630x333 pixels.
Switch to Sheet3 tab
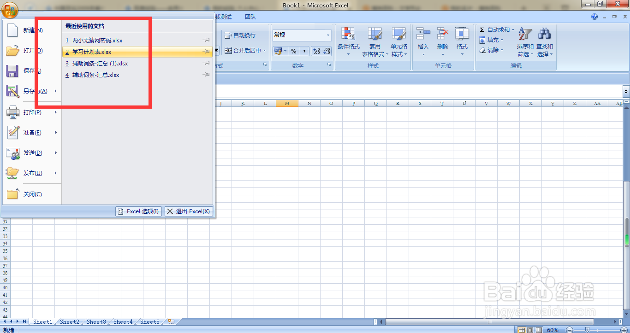click(x=96, y=322)
